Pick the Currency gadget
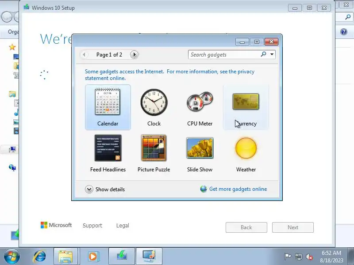 pos(246,107)
